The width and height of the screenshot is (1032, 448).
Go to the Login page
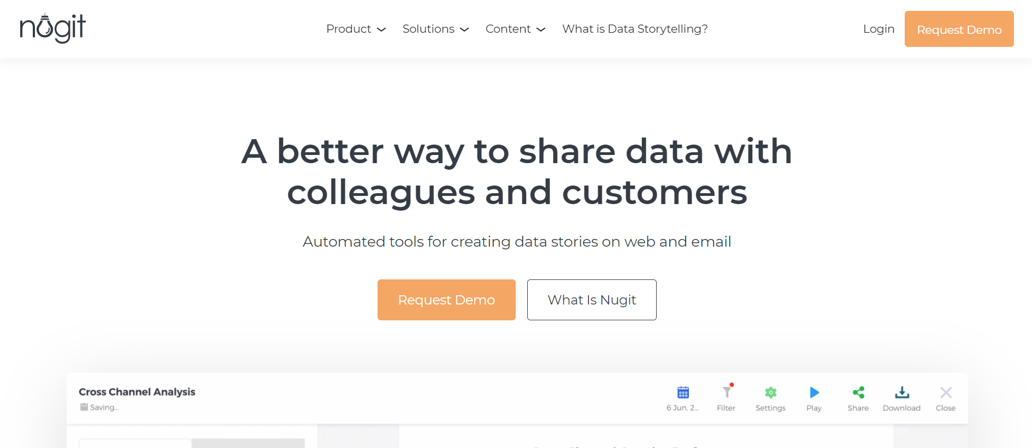(878, 29)
